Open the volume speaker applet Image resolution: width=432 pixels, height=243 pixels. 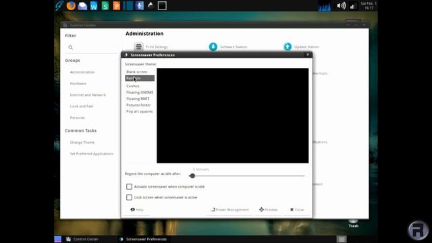pyautogui.click(x=341, y=6)
